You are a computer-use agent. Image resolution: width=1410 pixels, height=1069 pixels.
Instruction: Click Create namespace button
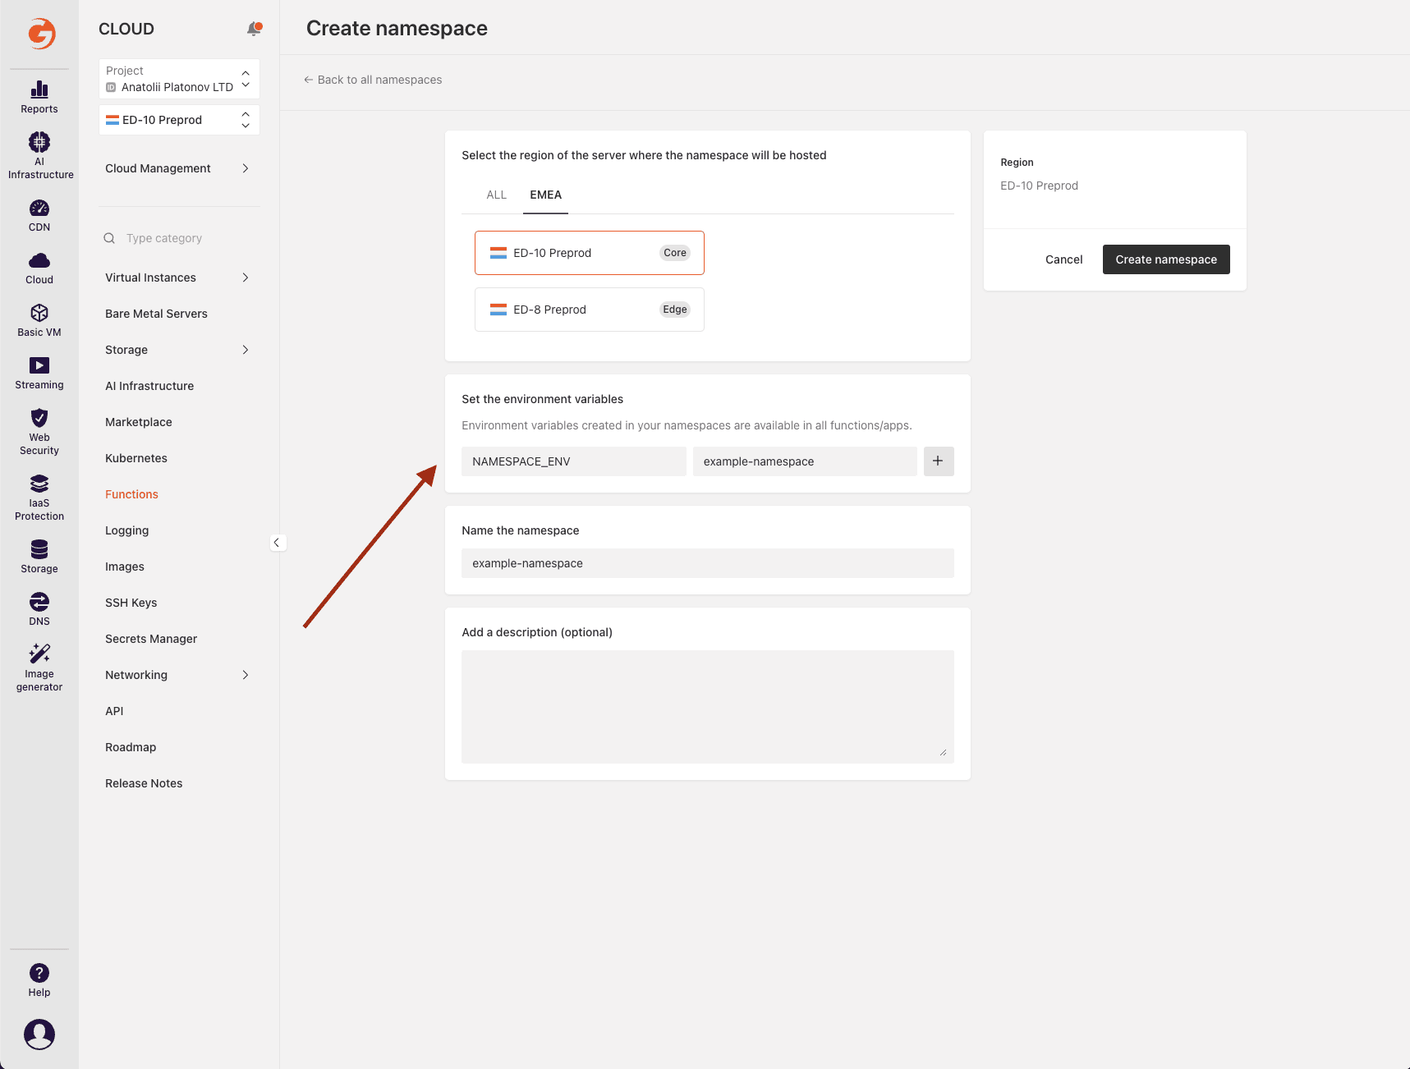pos(1166,259)
